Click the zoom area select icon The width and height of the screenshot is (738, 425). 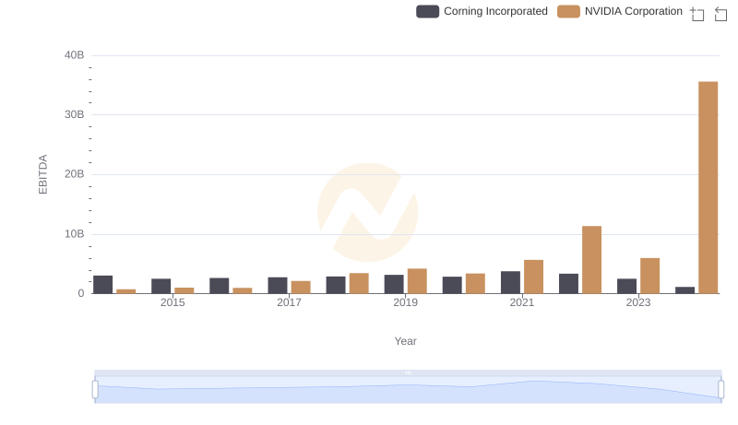point(697,14)
